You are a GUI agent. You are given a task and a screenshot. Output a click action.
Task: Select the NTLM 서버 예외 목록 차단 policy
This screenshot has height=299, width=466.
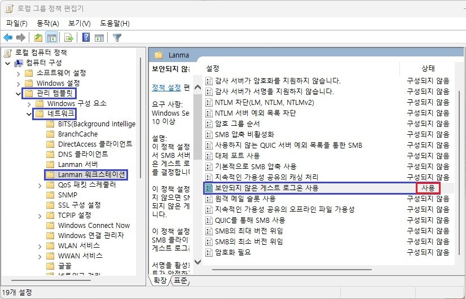256,113
